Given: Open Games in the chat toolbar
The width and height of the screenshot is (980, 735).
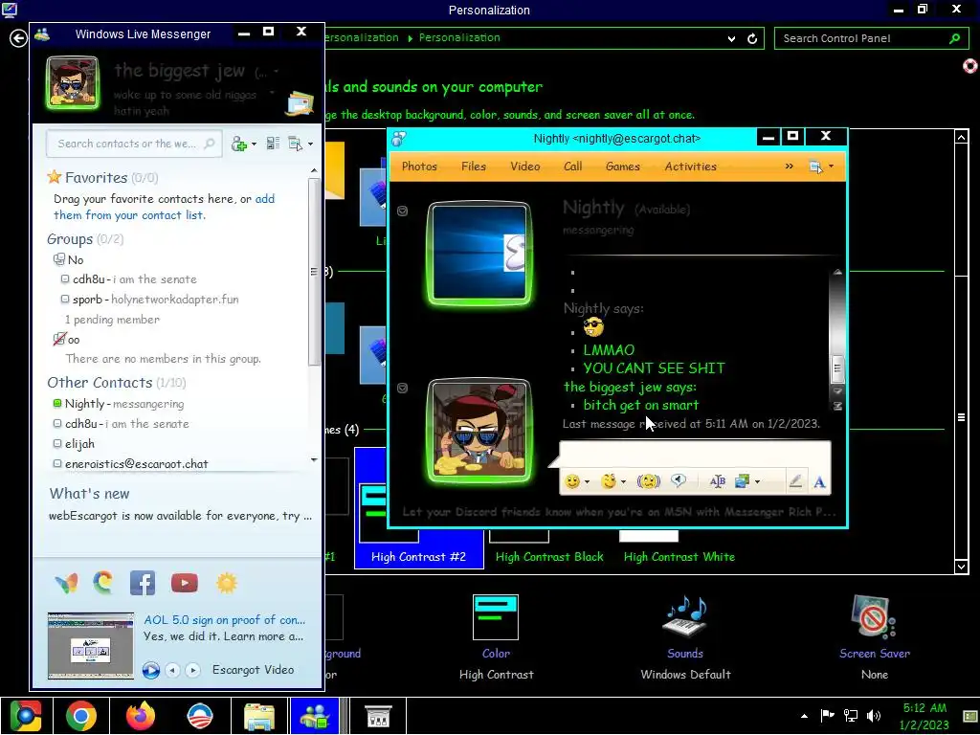Looking at the screenshot, I should pos(622,167).
